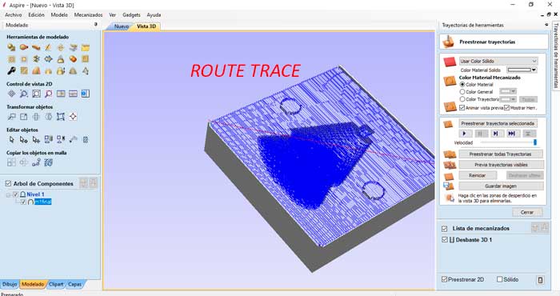Click Previa trayectorias visibles button
Viewport: 560px width, 296px height.
click(501, 165)
